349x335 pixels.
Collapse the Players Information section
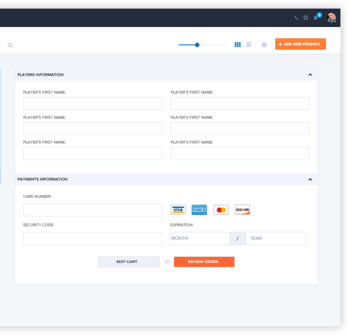pos(310,75)
